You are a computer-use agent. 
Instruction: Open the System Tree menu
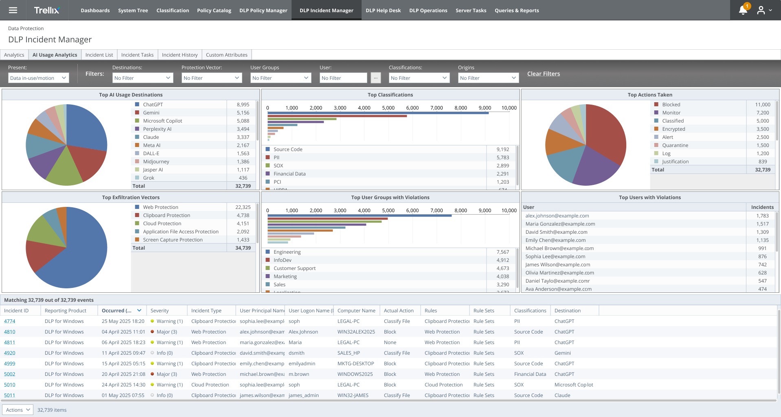click(133, 10)
